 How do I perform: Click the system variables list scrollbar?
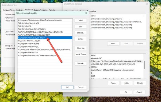tap(145, 65)
